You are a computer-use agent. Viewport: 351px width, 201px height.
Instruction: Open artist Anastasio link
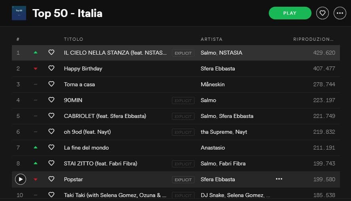pos(213,148)
